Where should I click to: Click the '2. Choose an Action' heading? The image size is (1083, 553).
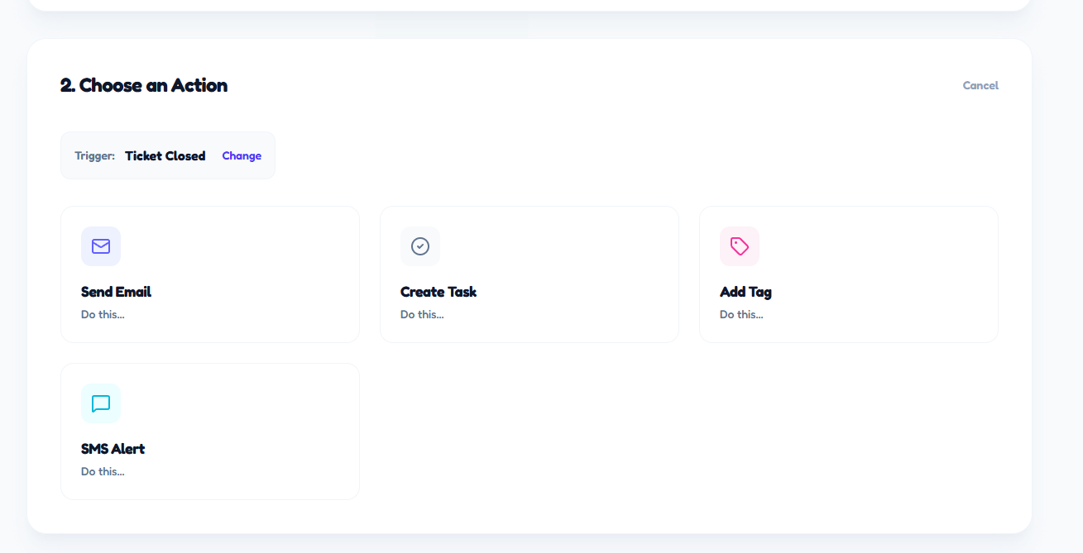142,85
